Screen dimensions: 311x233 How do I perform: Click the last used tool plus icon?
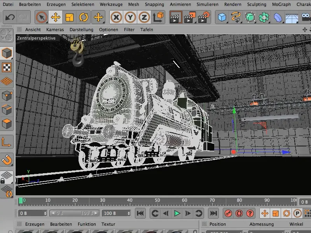click(x=98, y=17)
